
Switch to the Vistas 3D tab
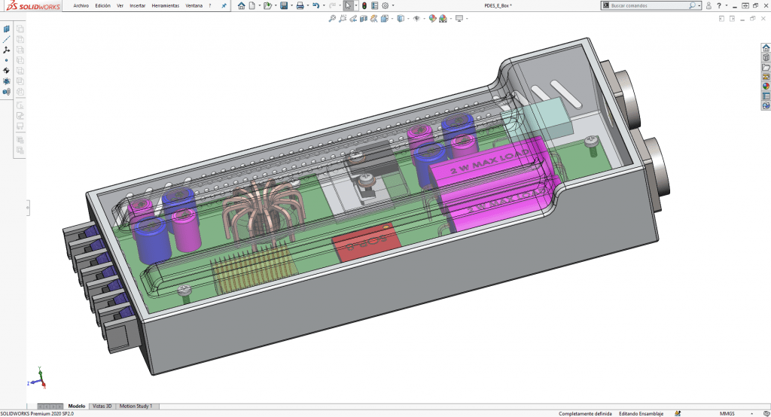pyautogui.click(x=102, y=406)
